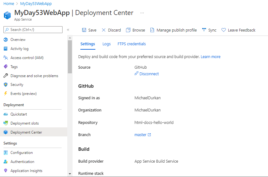Click the Learn more link
The image size is (268, 177).
click(210, 57)
